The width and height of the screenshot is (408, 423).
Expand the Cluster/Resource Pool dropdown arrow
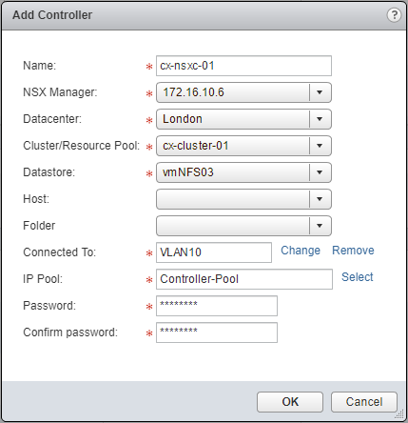[x=320, y=146]
